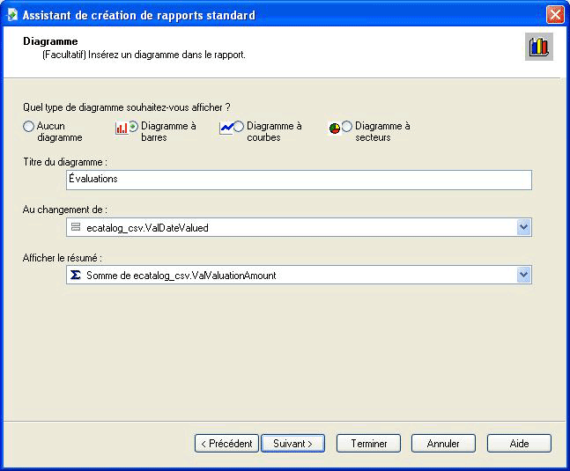Close the report creation wizard window
Screen dimensions: 570x471
pos(554,15)
